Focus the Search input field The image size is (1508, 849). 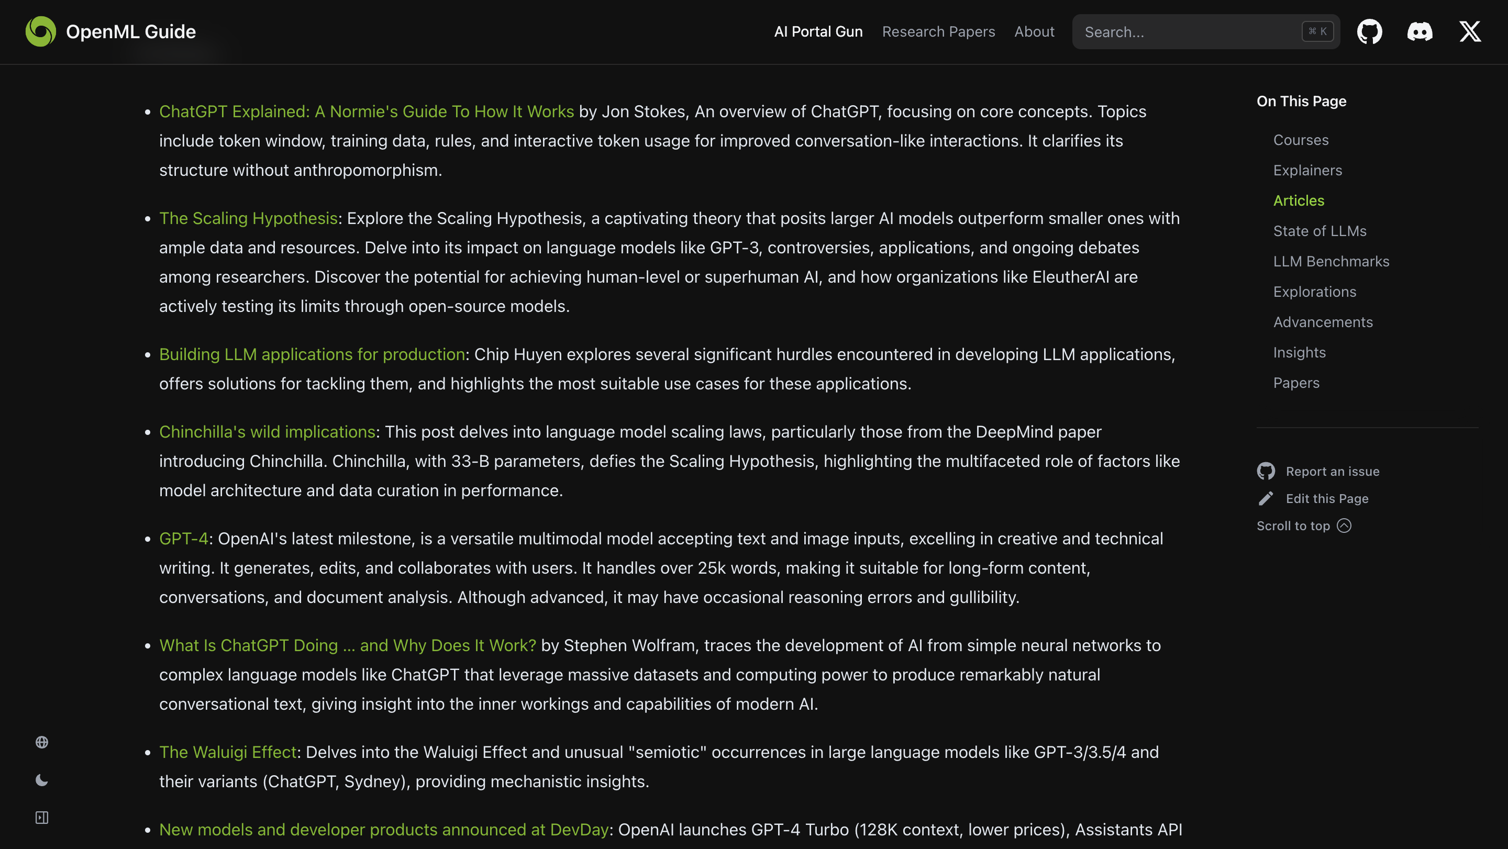tap(1189, 31)
